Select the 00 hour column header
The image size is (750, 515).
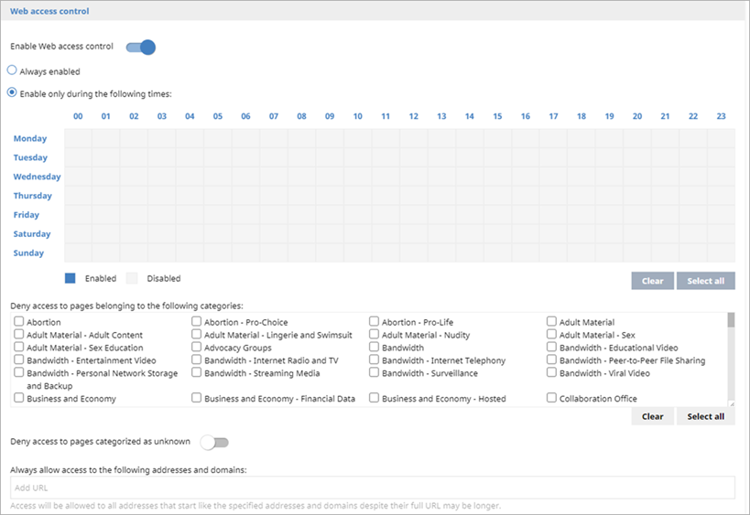[78, 116]
